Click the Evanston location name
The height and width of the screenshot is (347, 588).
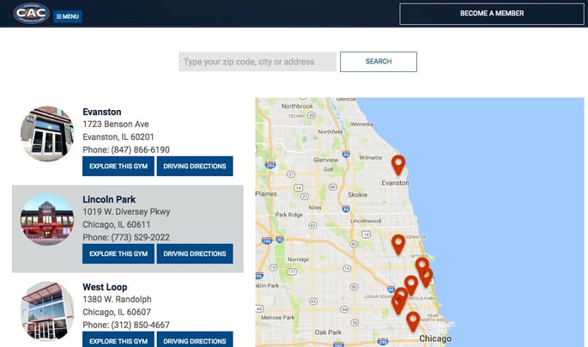102,112
